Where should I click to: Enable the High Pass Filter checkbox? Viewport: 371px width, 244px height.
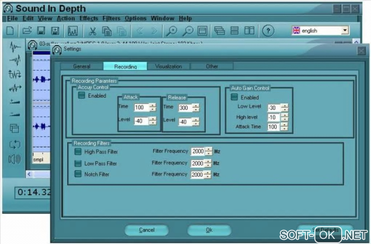click(78, 151)
